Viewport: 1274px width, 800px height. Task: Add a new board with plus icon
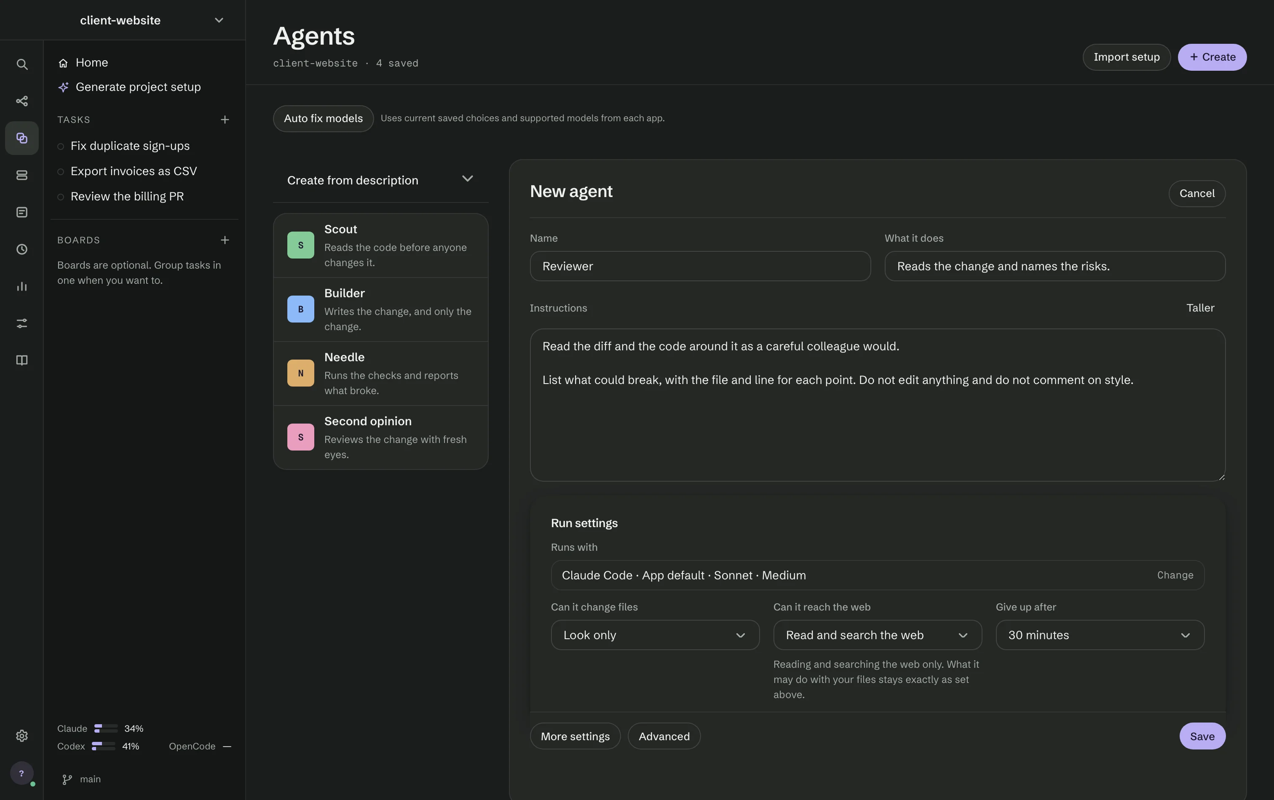tap(225, 240)
